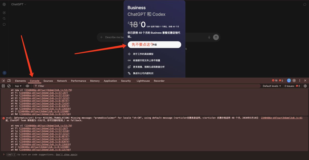
Task: Switch to the Elements tab
Action: click(20, 81)
